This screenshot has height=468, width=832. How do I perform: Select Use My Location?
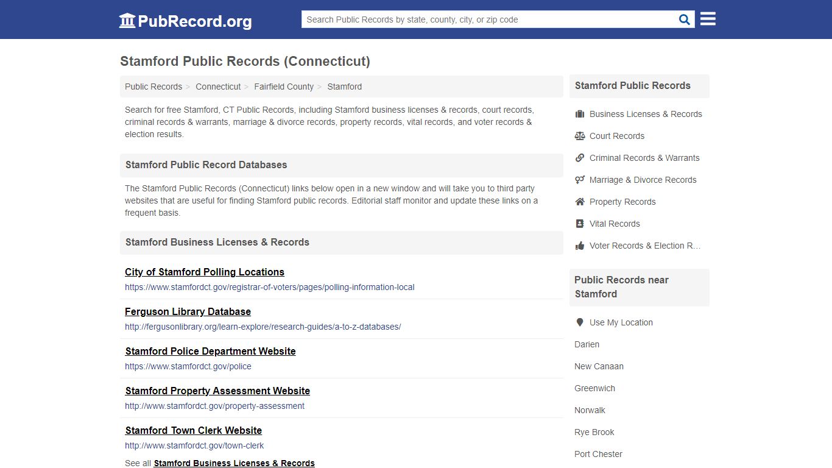click(621, 322)
